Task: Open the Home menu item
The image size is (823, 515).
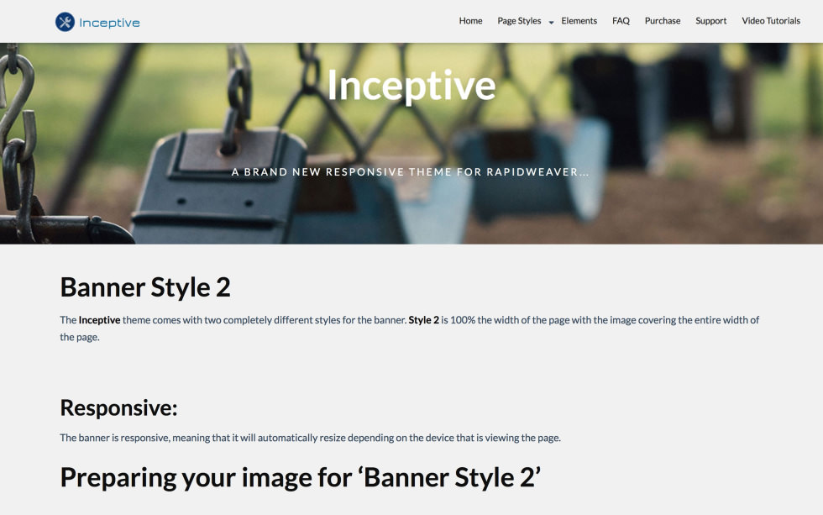Action: point(470,21)
